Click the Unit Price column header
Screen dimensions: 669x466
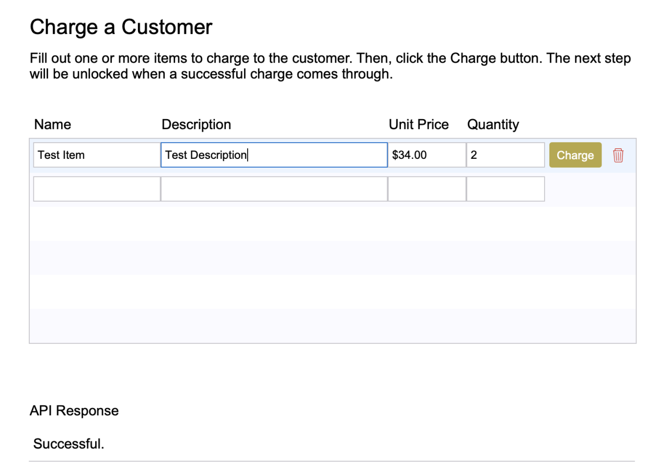pos(419,124)
